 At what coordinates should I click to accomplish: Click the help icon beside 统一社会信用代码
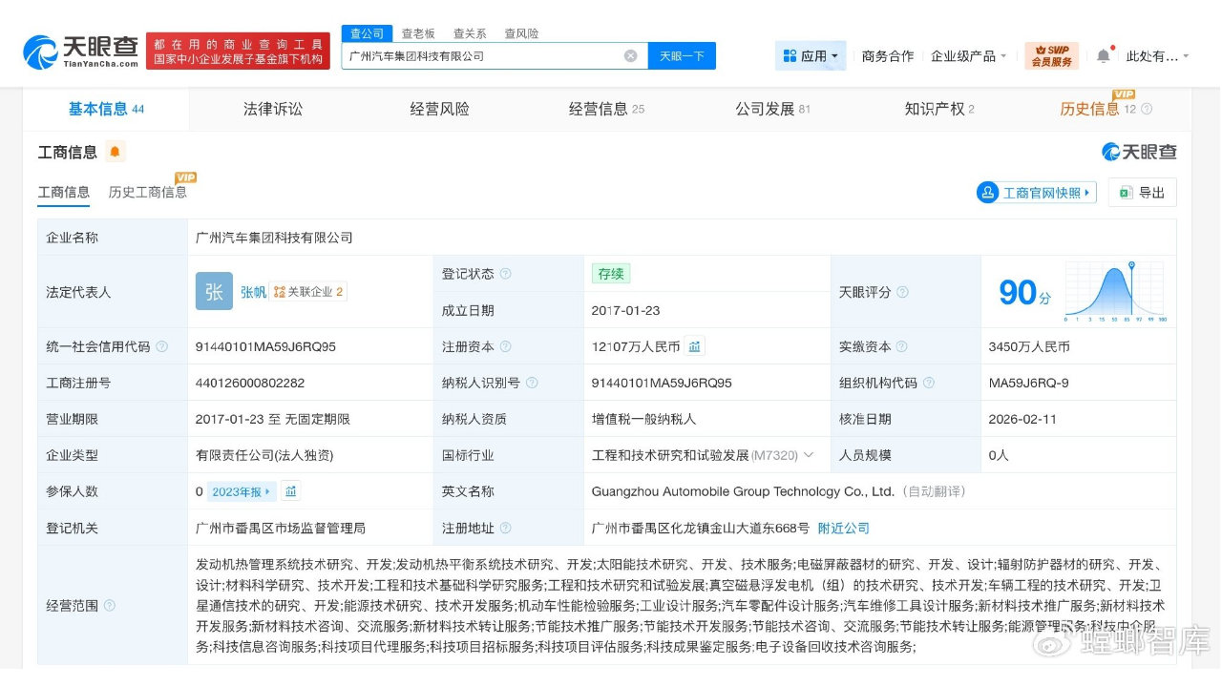point(163,346)
